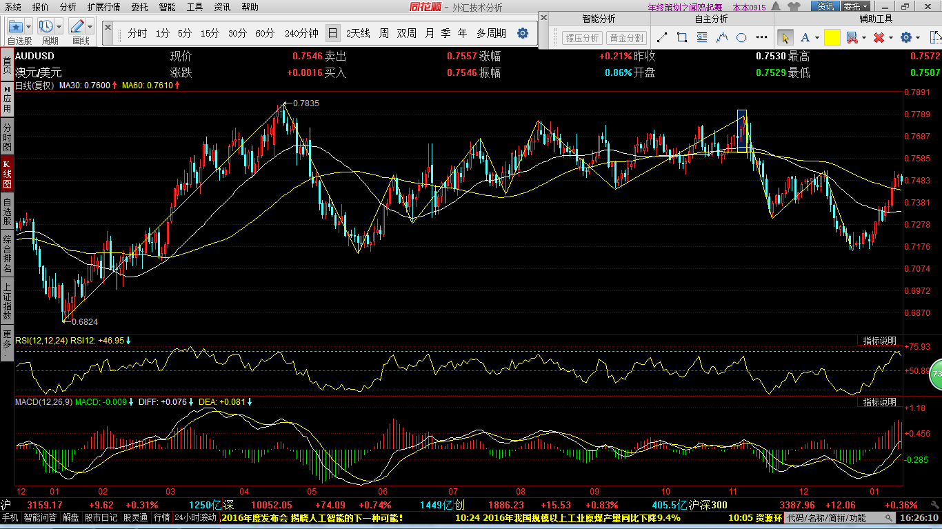The image size is (942, 529).
Task: Click the 撑压分析 button
Action: coord(583,38)
